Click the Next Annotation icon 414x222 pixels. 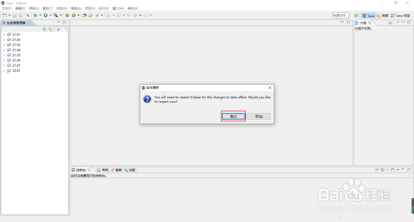coord(108,15)
